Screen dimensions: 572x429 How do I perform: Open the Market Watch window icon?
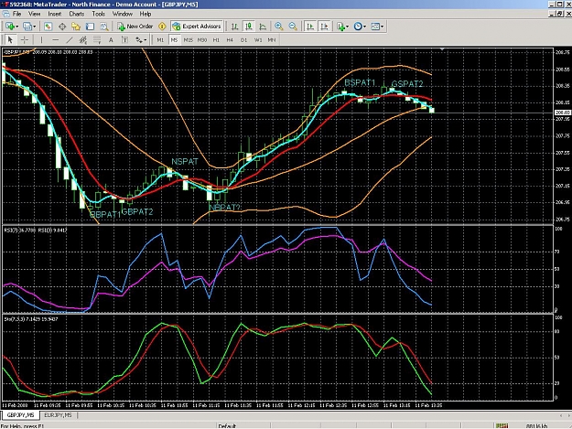tap(48, 27)
